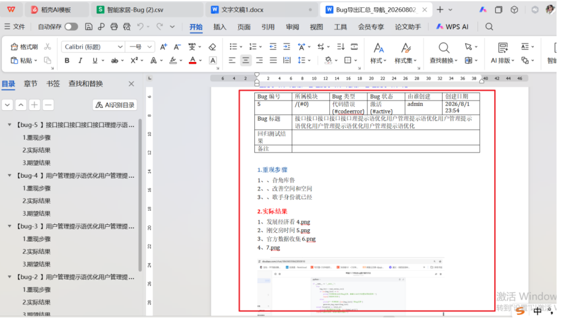Switch to the 插入 ribbon tab

[x=219, y=27]
